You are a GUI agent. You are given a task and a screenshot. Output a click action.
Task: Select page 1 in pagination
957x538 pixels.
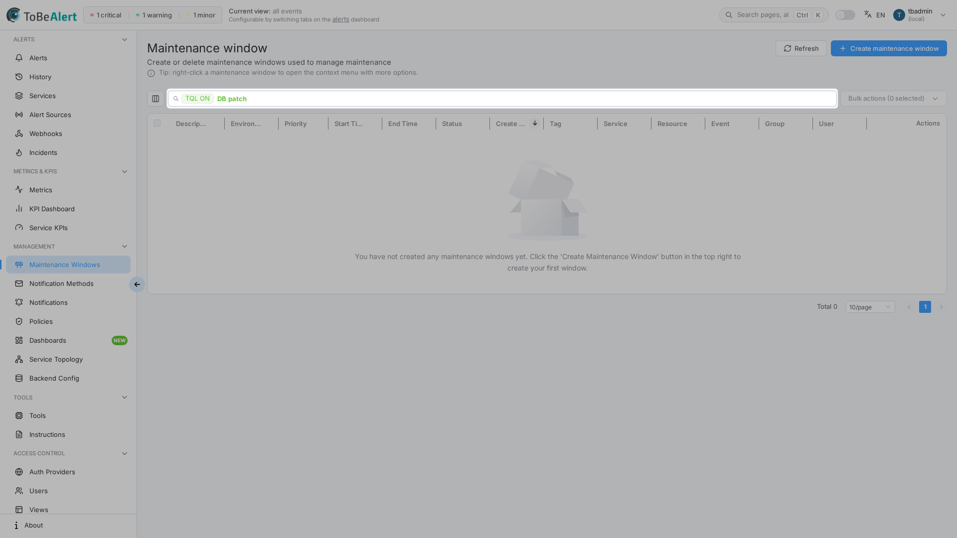click(x=925, y=307)
